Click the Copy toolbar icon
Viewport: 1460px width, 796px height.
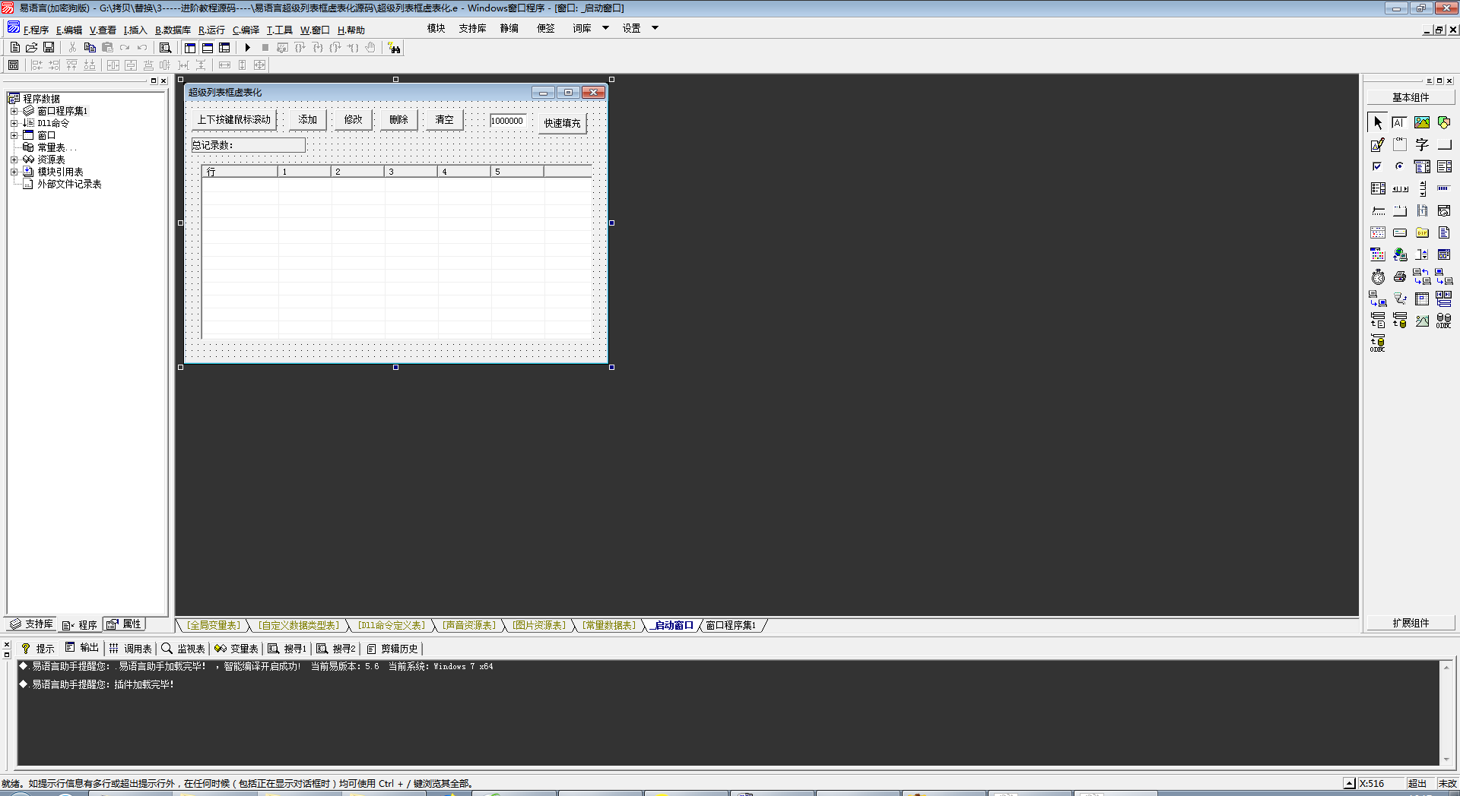90,47
